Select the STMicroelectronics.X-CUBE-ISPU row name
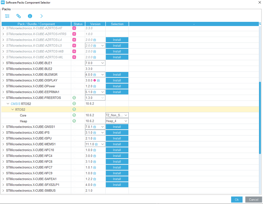This screenshot has height=204, width=263. pos(29,138)
